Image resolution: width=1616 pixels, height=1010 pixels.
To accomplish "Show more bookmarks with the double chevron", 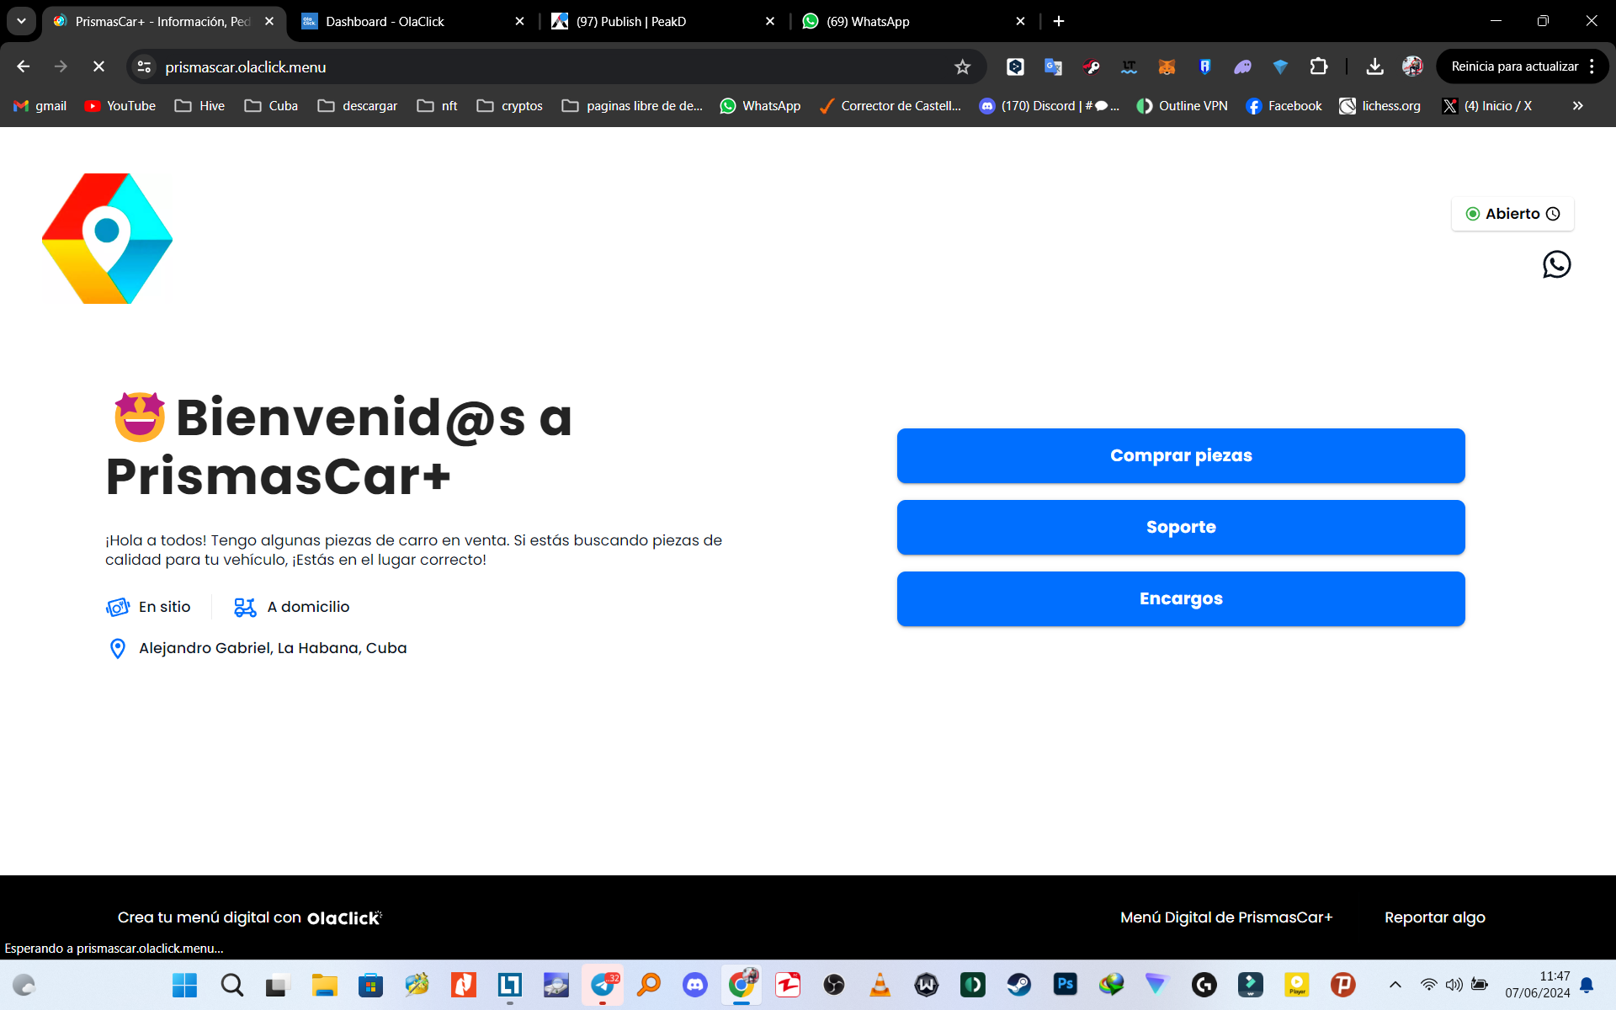I will click(1578, 106).
